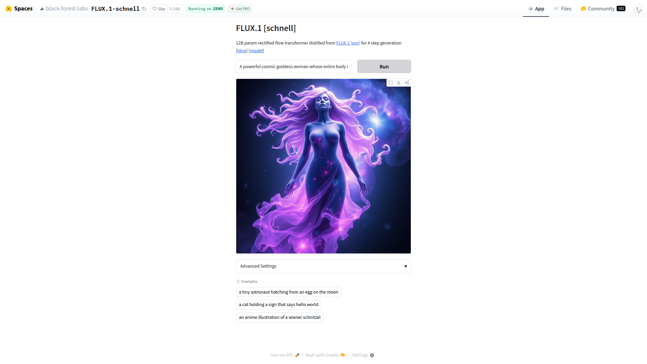
Task: Click the prompt text input field
Action: pyautogui.click(x=294, y=66)
